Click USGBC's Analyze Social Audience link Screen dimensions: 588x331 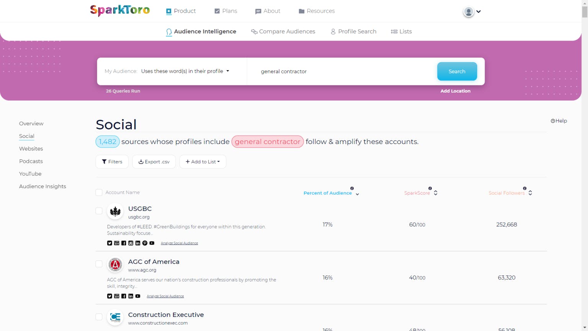tap(180, 243)
